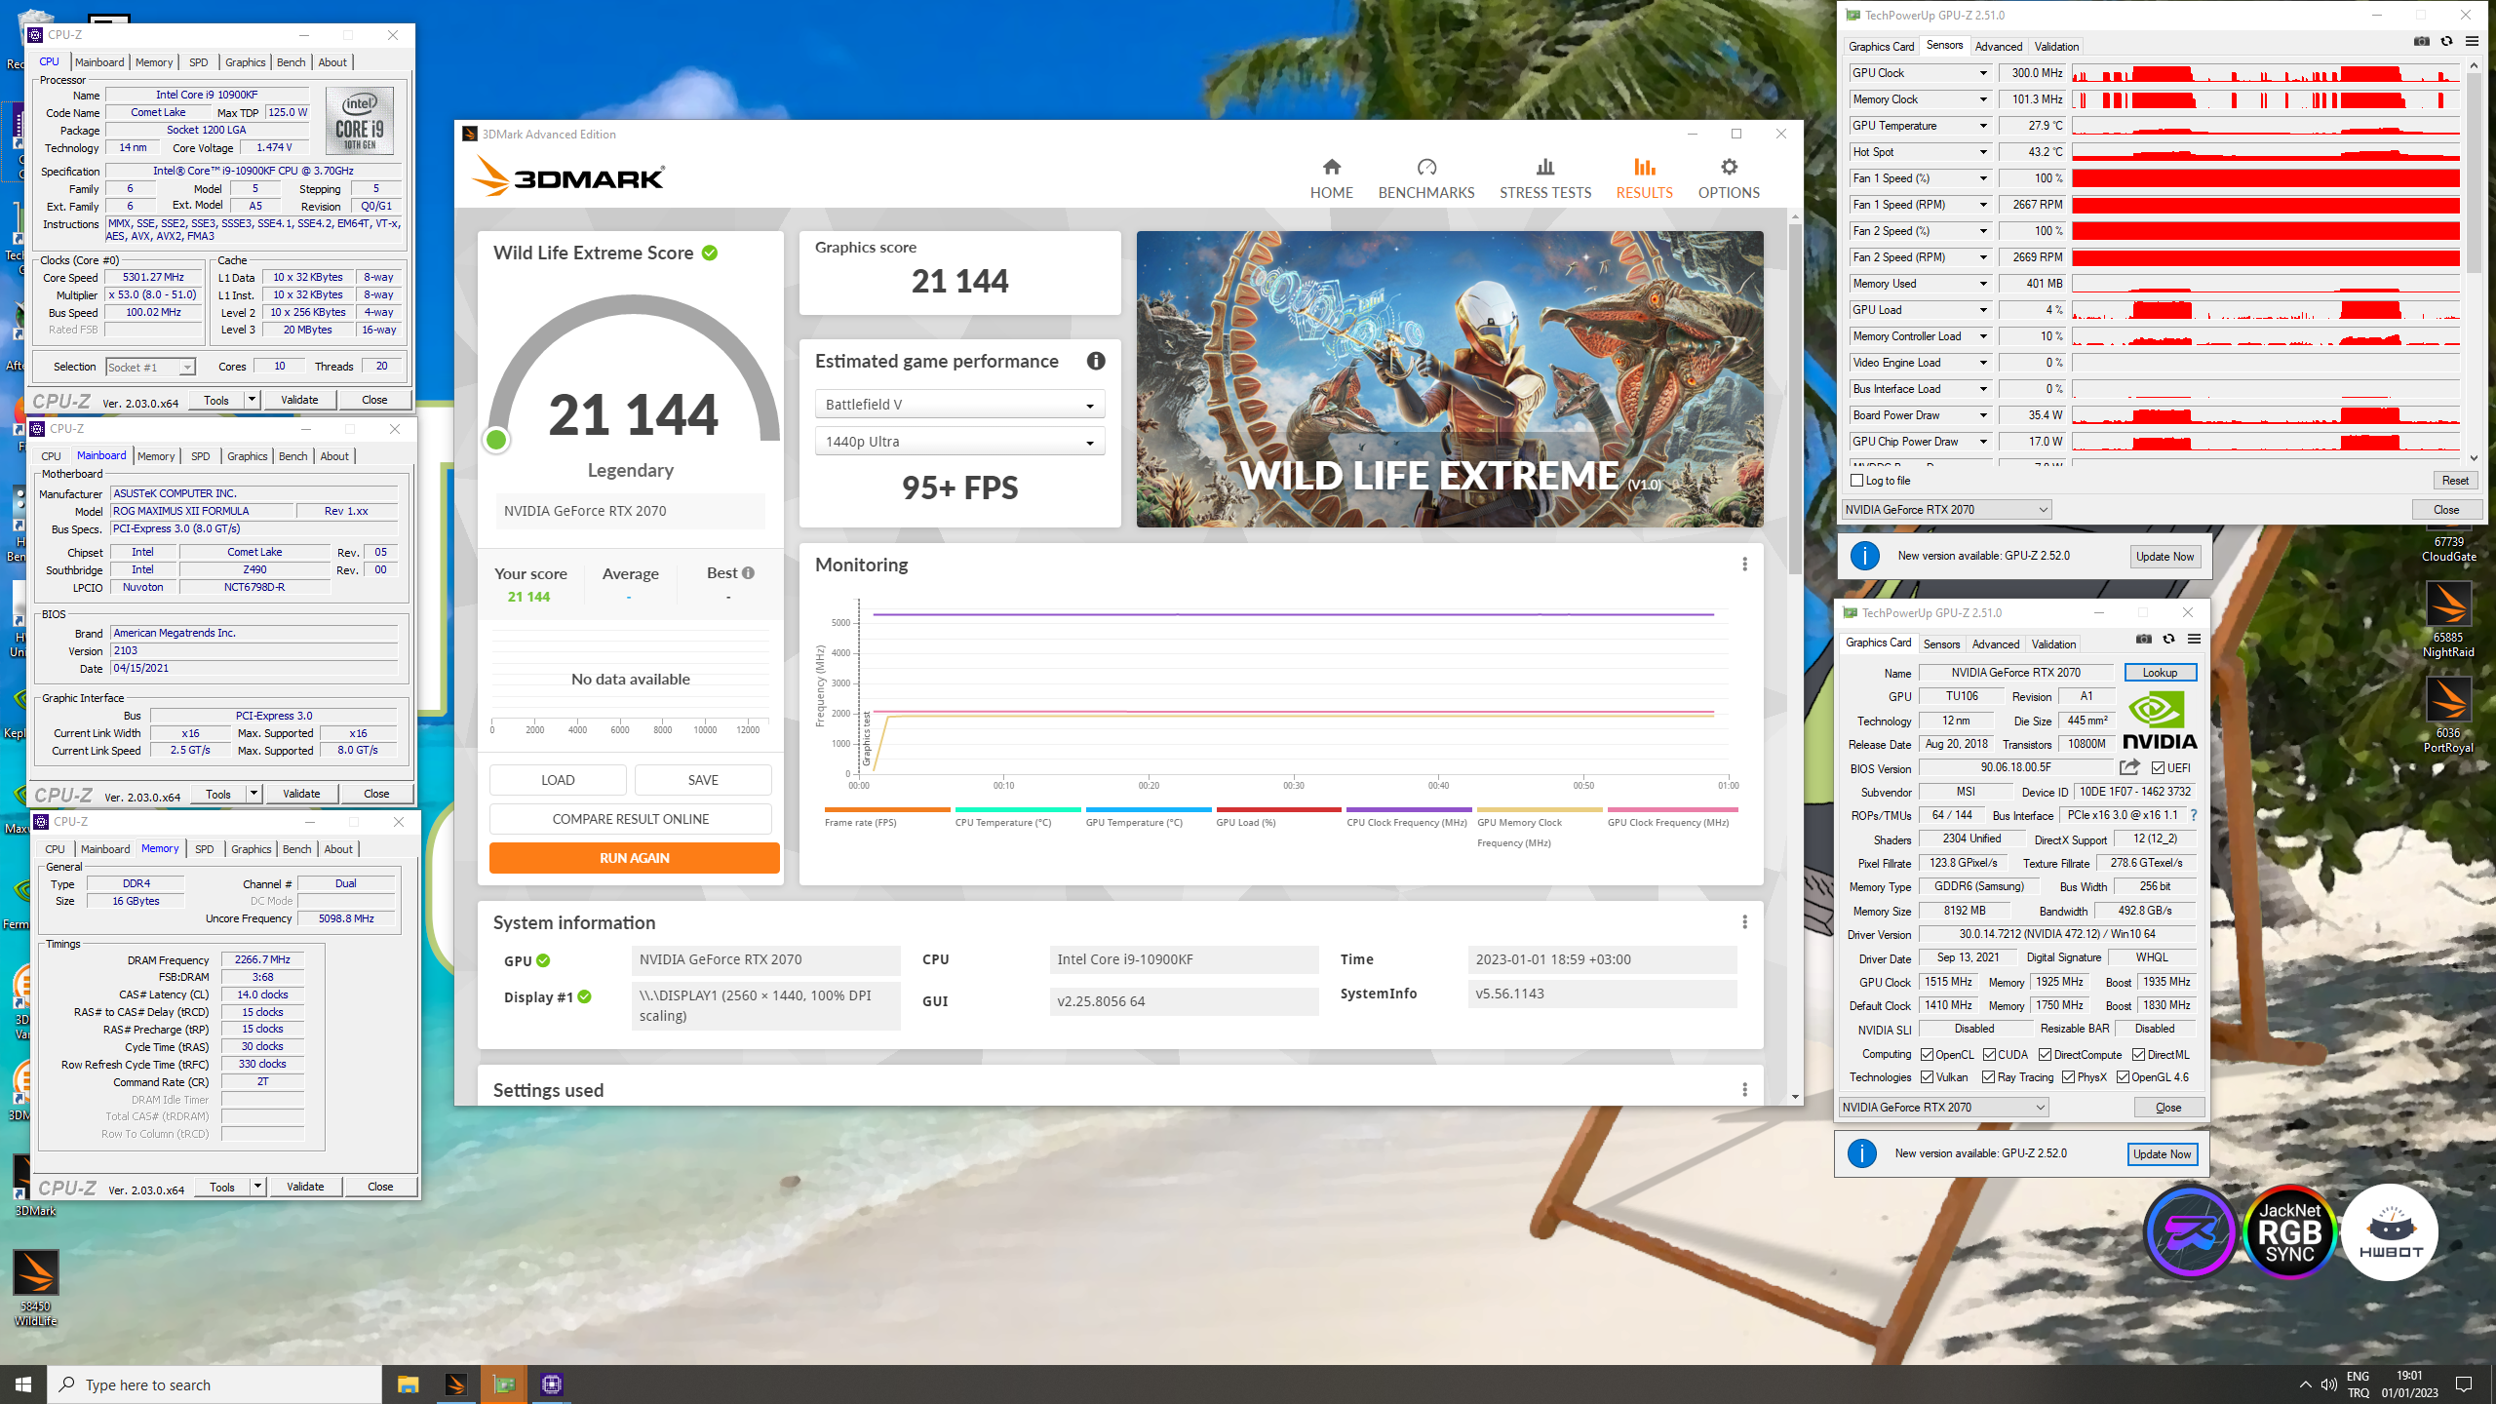
Task: Open GPU Temperature sensor dropdown
Action: [1982, 126]
